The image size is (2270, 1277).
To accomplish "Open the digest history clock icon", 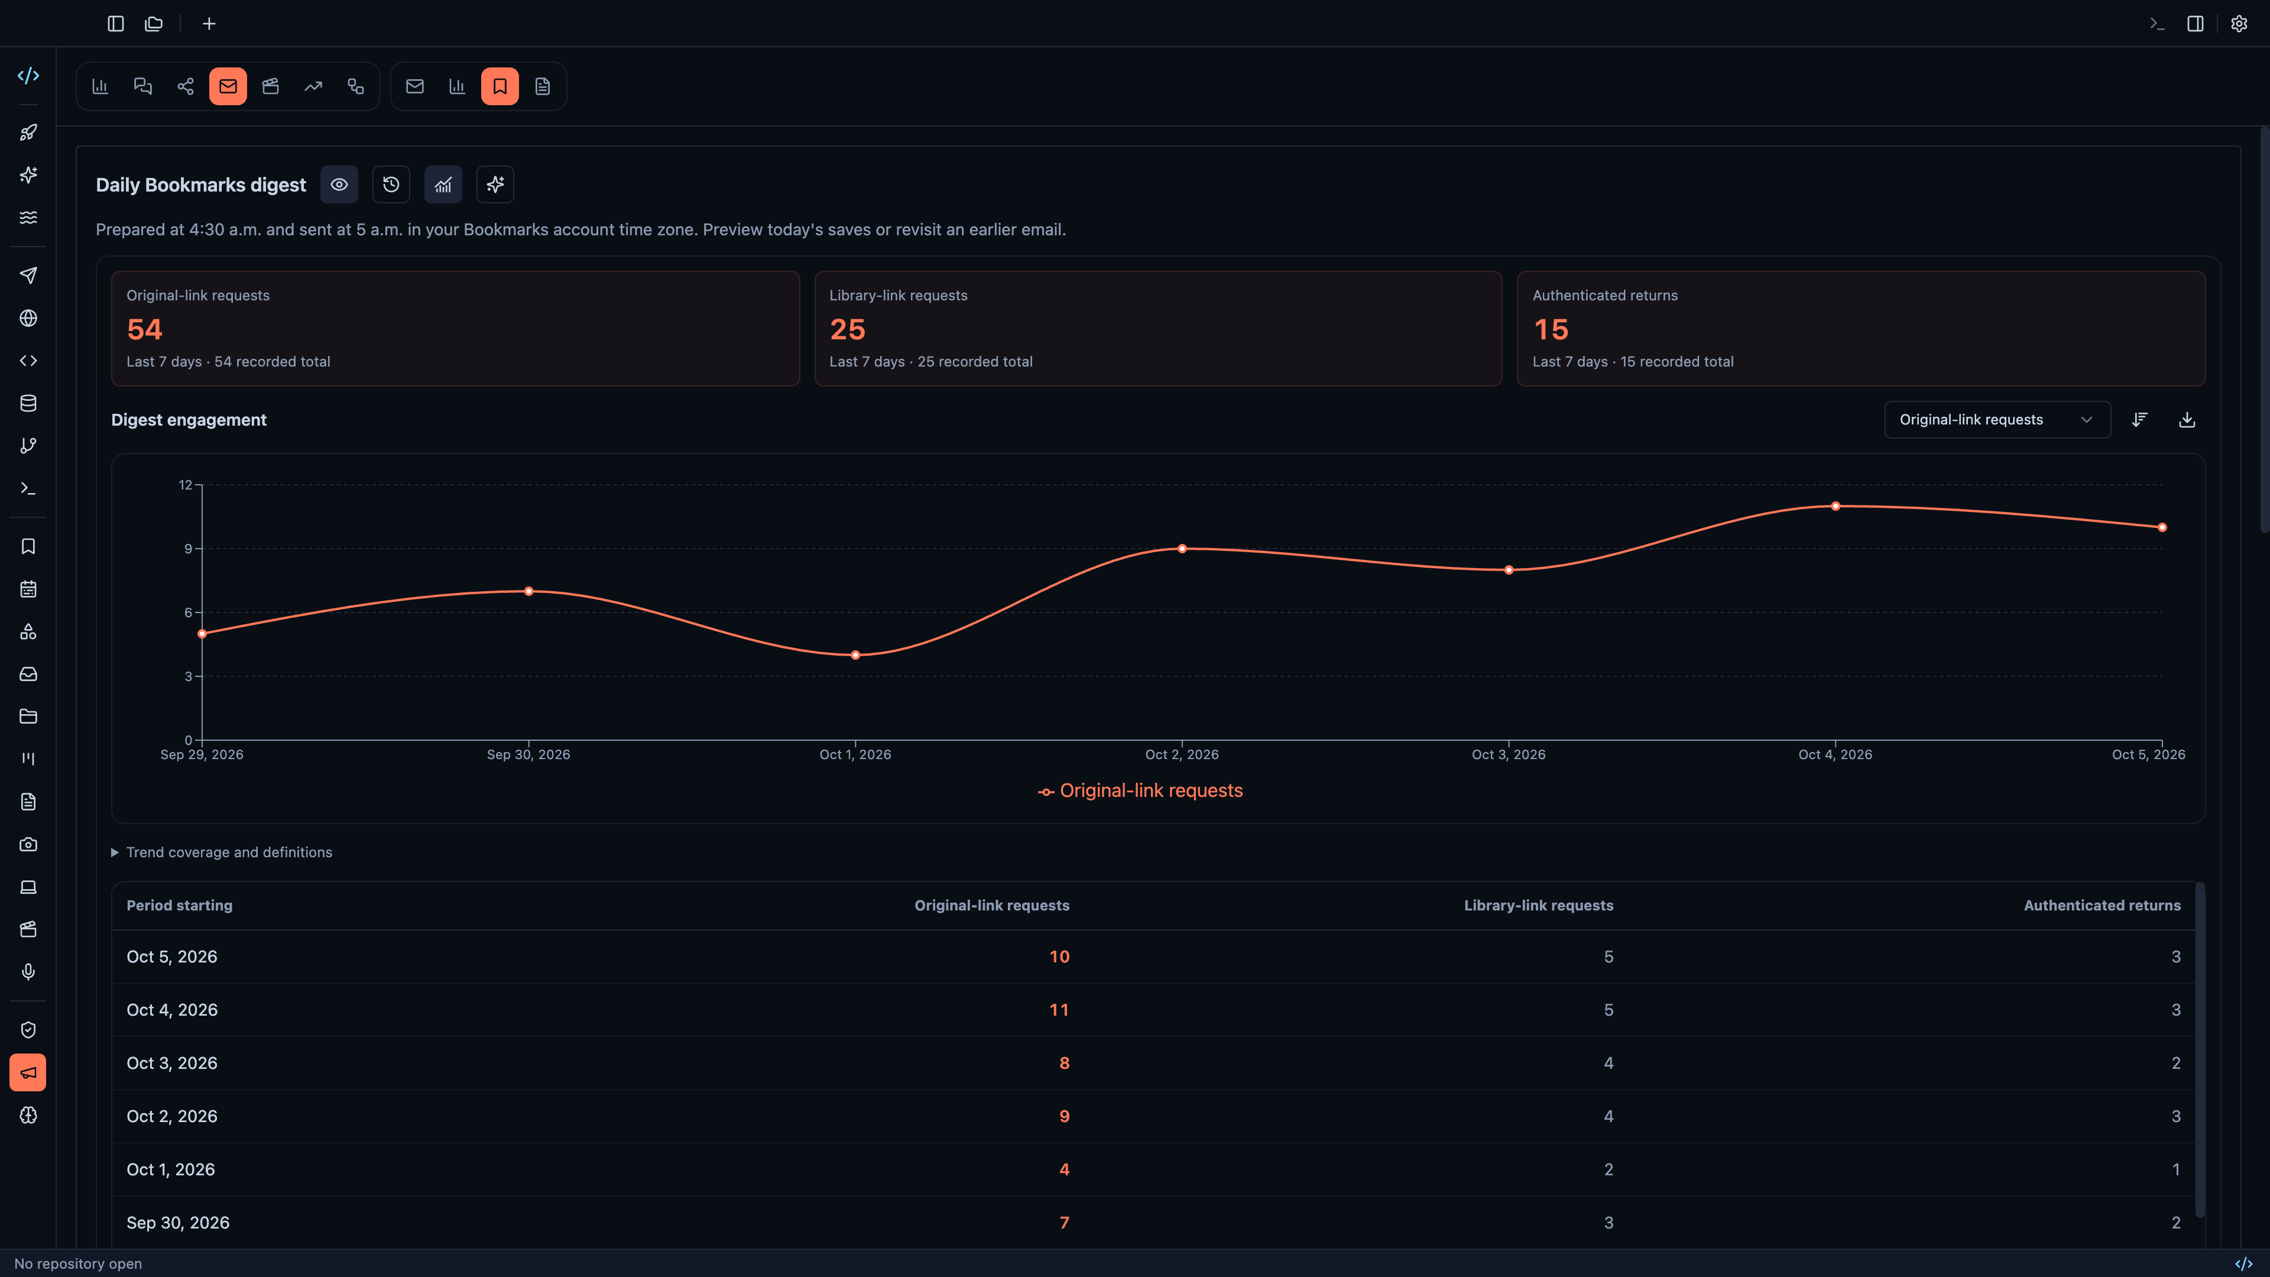I will [391, 185].
